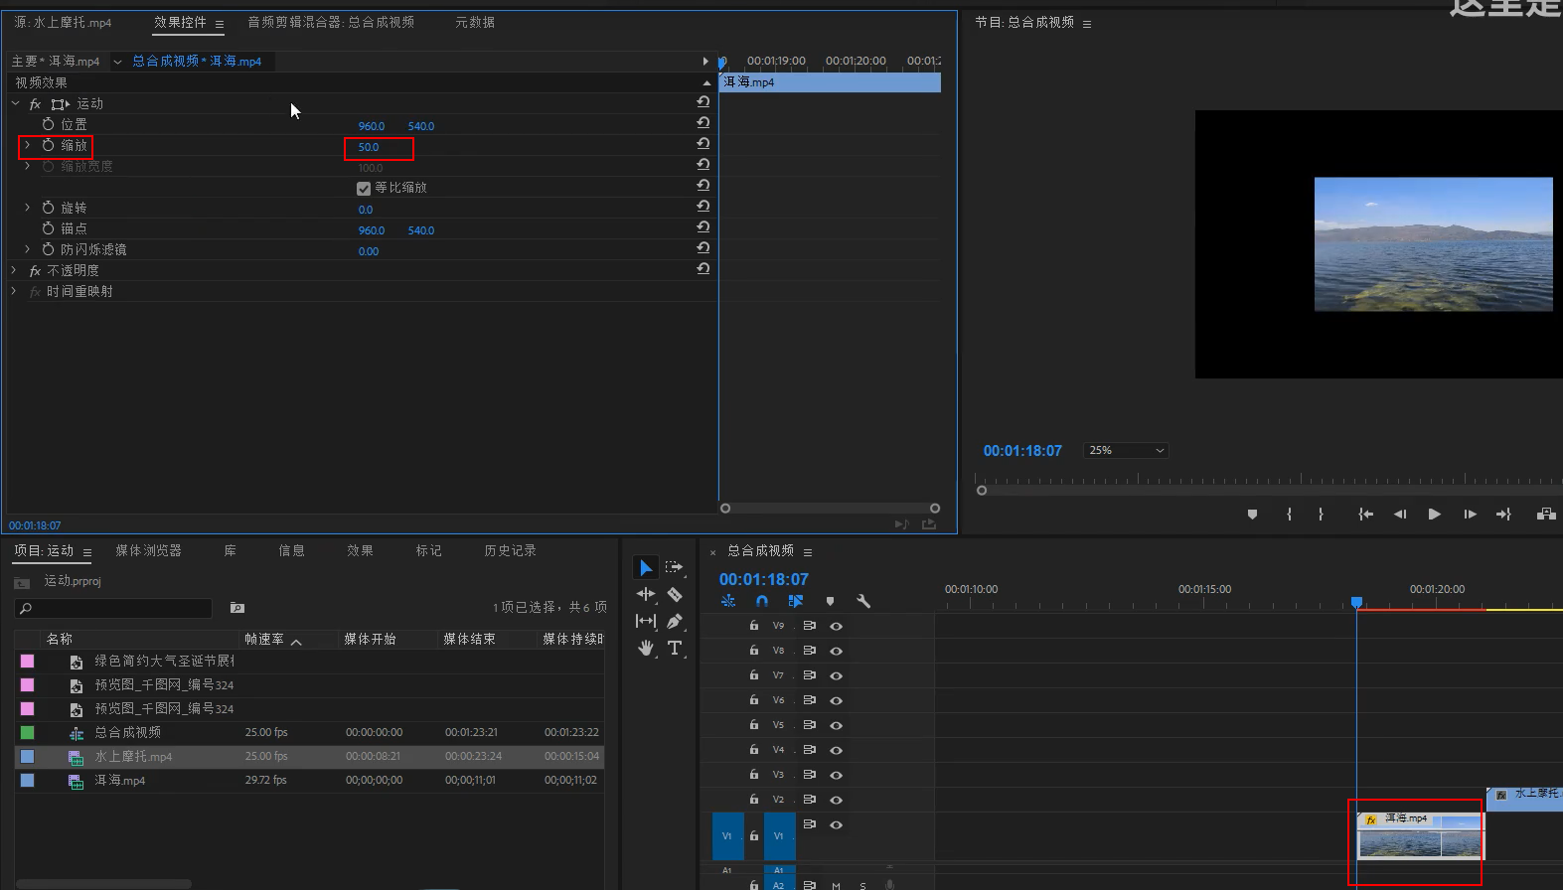The height and width of the screenshot is (890, 1563).
Task: Click the Lift button in Program monitor
Action: click(x=1546, y=514)
